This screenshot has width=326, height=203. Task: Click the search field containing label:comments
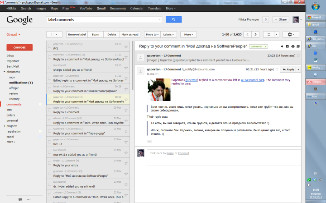[104, 20]
